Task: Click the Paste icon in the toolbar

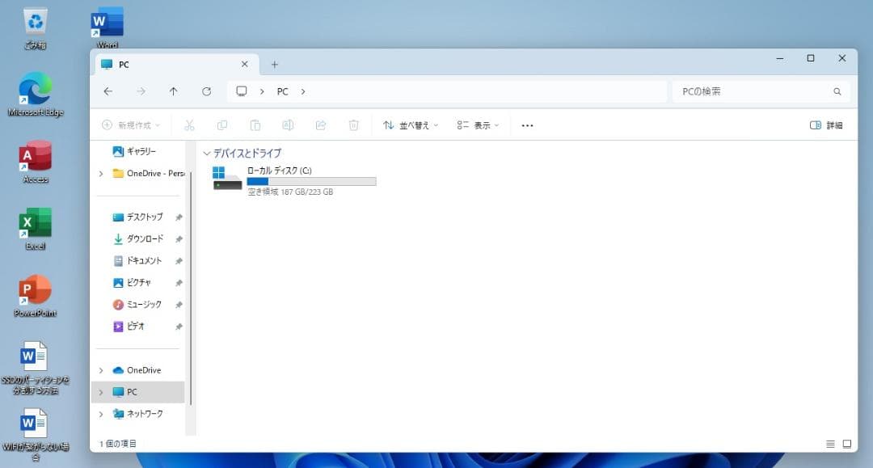Action: click(x=255, y=124)
